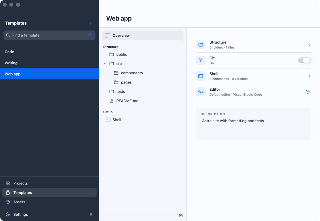Click the tests folder icon
Viewport: 320px width, 221px height.
[112, 92]
